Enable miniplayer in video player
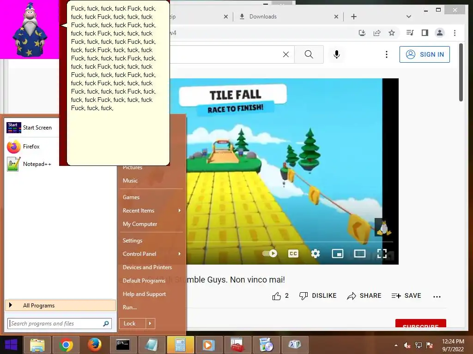This screenshot has width=473, height=354. point(337,254)
